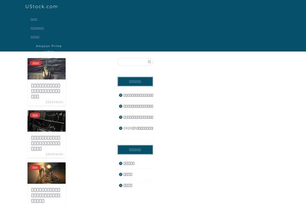Open first recent post in sidebar list

click(138, 95)
